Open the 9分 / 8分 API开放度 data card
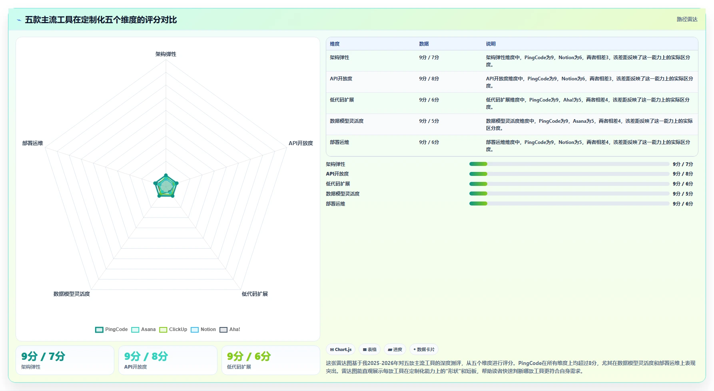 (168, 360)
